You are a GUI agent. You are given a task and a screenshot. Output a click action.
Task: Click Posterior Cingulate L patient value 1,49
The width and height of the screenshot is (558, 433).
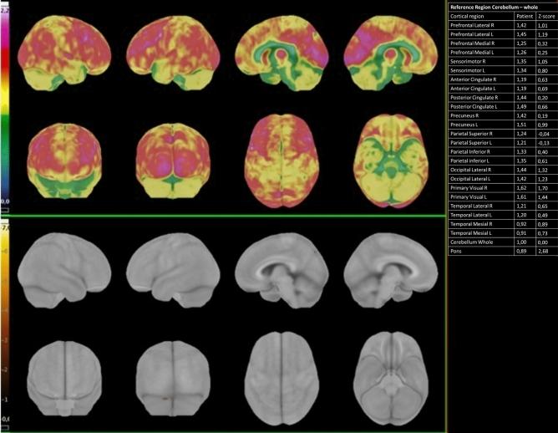522,106
